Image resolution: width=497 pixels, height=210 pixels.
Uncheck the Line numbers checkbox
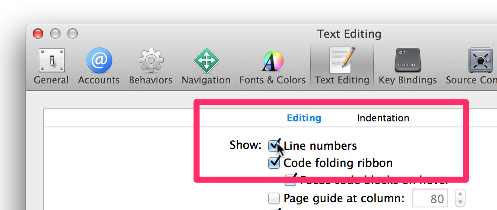(x=274, y=145)
